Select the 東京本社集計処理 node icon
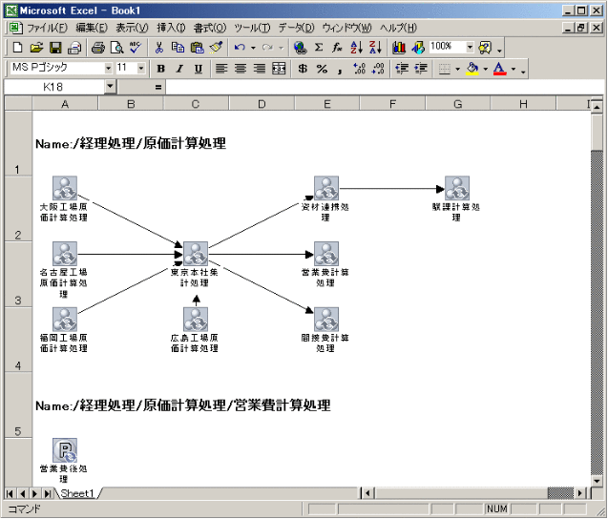 click(x=195, y=254)
